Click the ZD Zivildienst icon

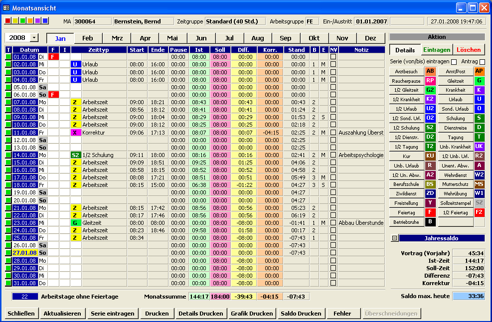coord(430,193)
